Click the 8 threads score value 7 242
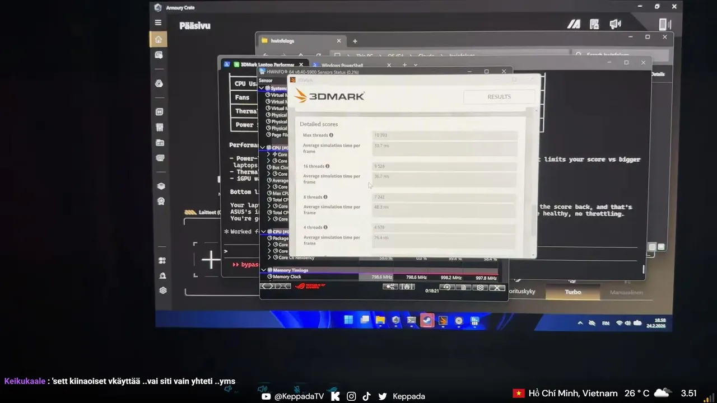 point(380,197)
